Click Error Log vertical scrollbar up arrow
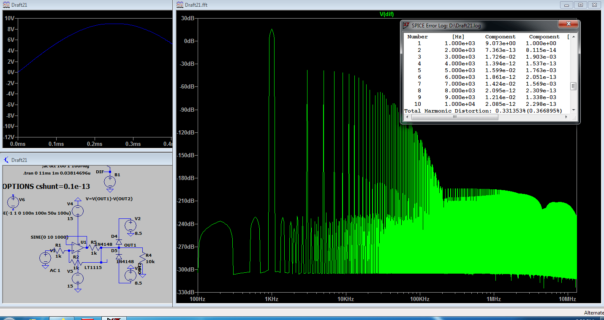The image size is (604, 320). click(x=573, y=37)
